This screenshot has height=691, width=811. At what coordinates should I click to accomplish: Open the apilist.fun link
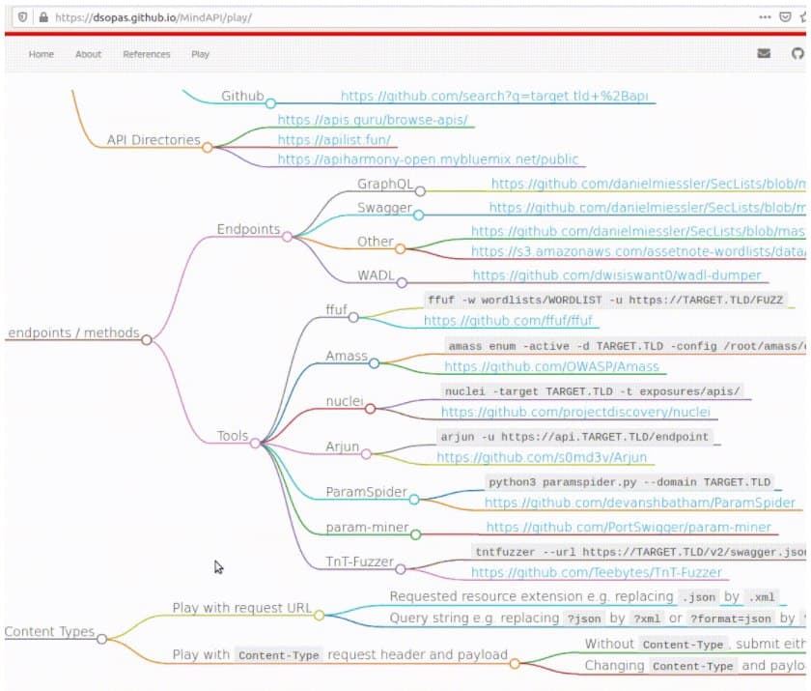click(334, 140)
